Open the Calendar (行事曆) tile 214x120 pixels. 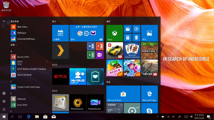(x=60, y=33)
